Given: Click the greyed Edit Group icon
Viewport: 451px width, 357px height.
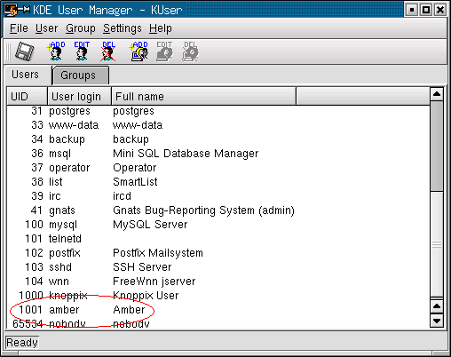Looking at the screenshot, I should pyautogui.click(x=164, y=52).
